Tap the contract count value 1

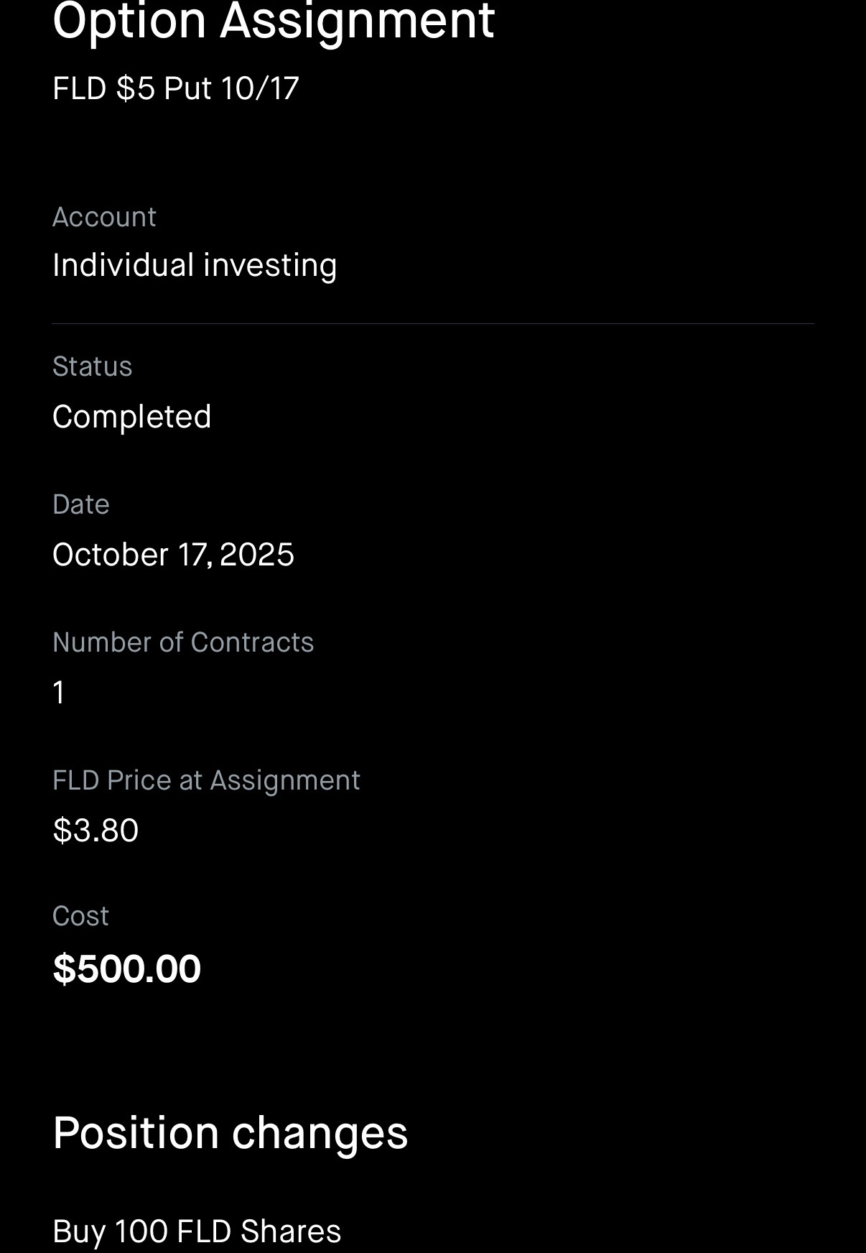tap(59, 693)
